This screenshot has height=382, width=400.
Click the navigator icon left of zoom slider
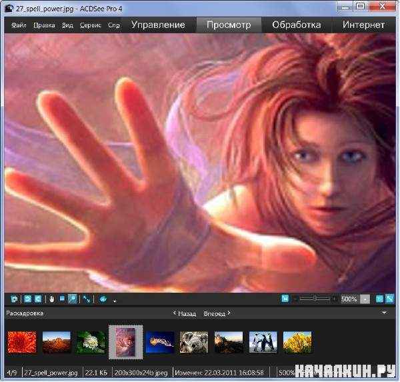pyautogui.click(x=285, y=299)
